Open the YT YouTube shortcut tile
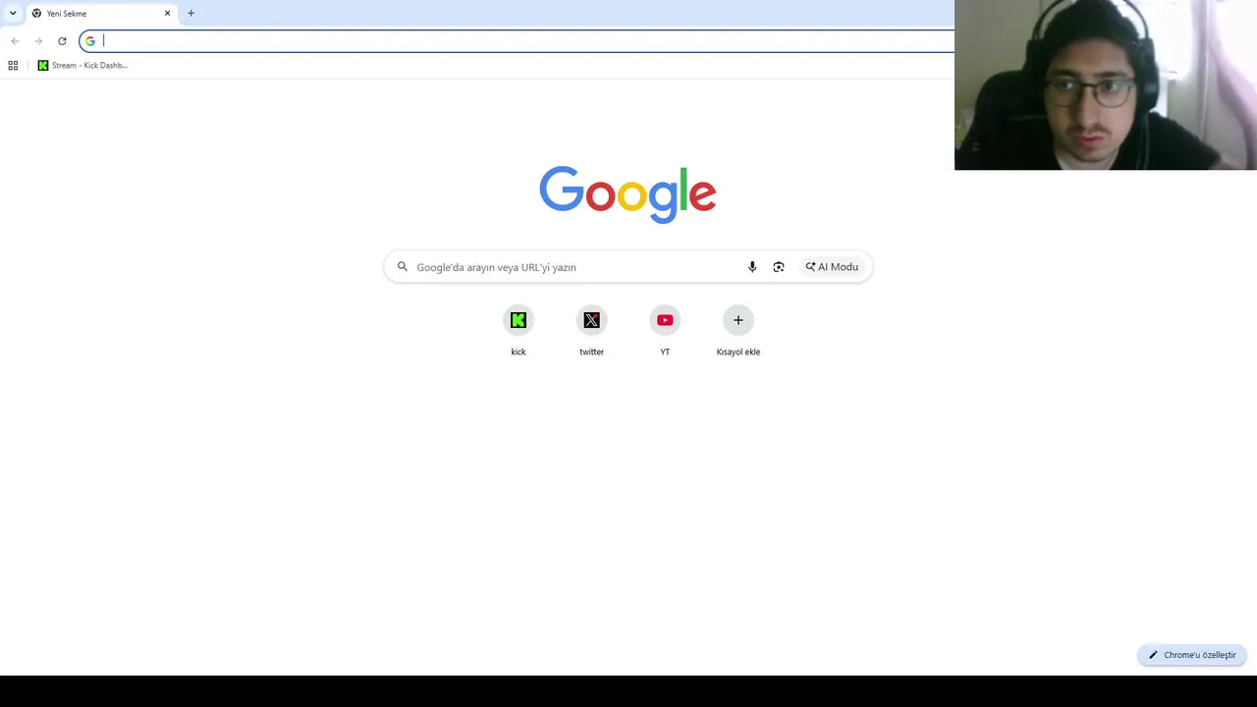This screenshot has height=707, width=1257. pos(665,331)
